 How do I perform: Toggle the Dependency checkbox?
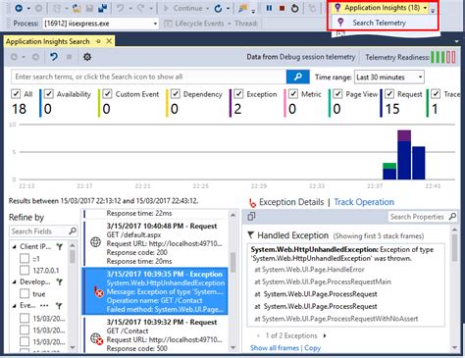click(x=176, y=94)
